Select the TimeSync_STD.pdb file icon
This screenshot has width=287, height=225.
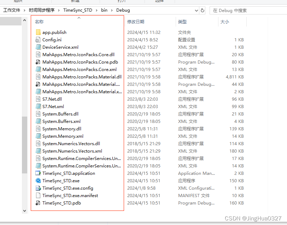[x=38, y=203]
